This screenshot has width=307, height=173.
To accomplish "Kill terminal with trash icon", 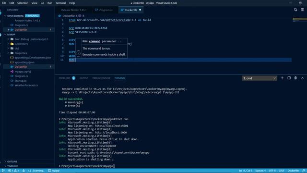I will tap(295, 78).
